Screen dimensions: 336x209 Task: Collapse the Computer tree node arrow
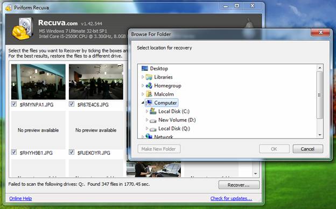(x=143, y=103)
